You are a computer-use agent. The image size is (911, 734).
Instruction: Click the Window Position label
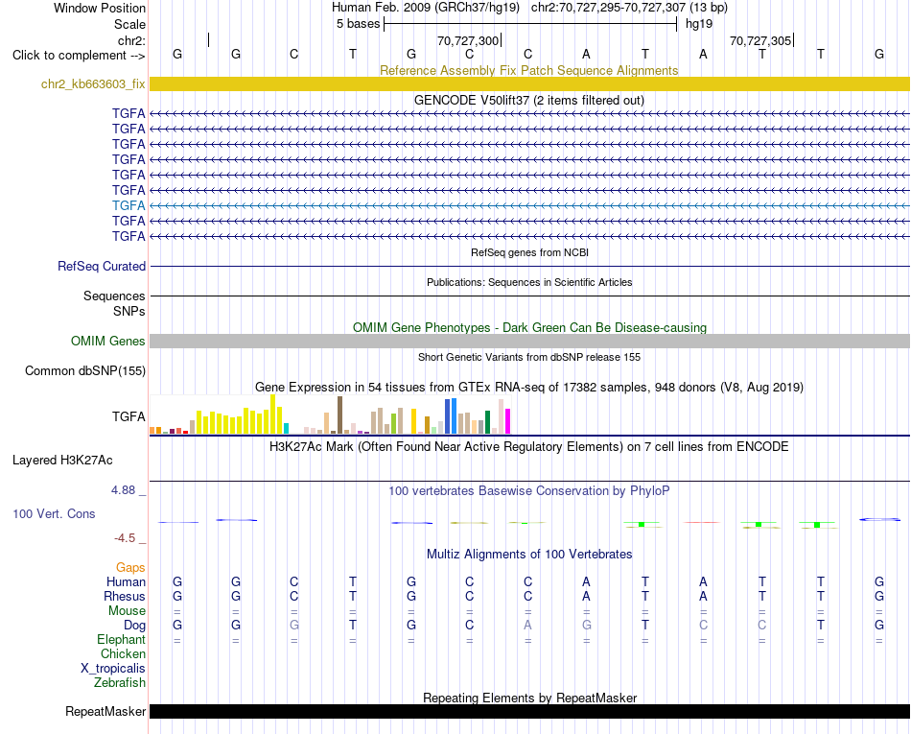(100, 8)
